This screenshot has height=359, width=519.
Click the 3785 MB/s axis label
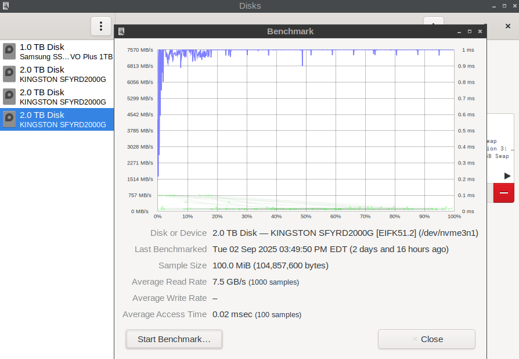pos(140,131)
